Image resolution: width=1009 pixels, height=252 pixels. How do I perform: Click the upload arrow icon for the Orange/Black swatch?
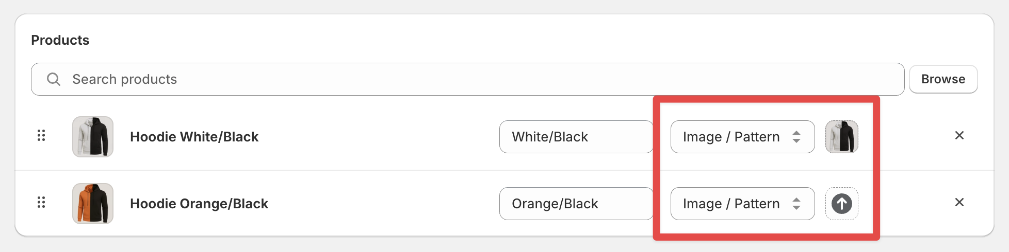pos(842,204)
